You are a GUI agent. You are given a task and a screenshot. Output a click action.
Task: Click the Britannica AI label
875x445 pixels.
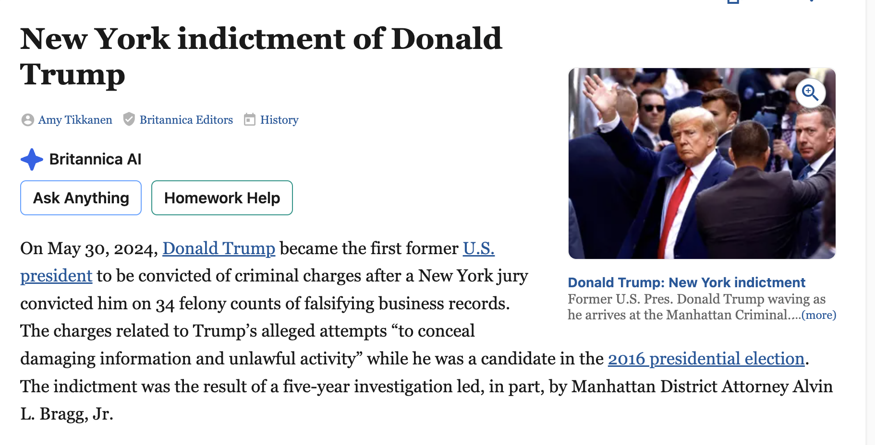tap(95, 159)
